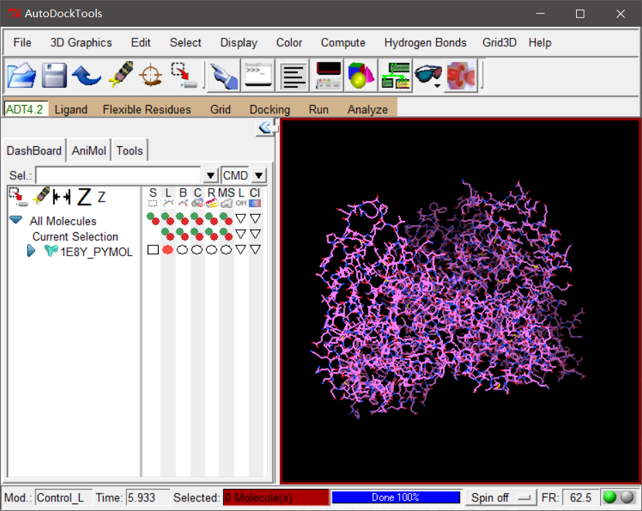642x511 pixels.
Task: Collapse the All Molecules tree node
Action: click(16, 220)
